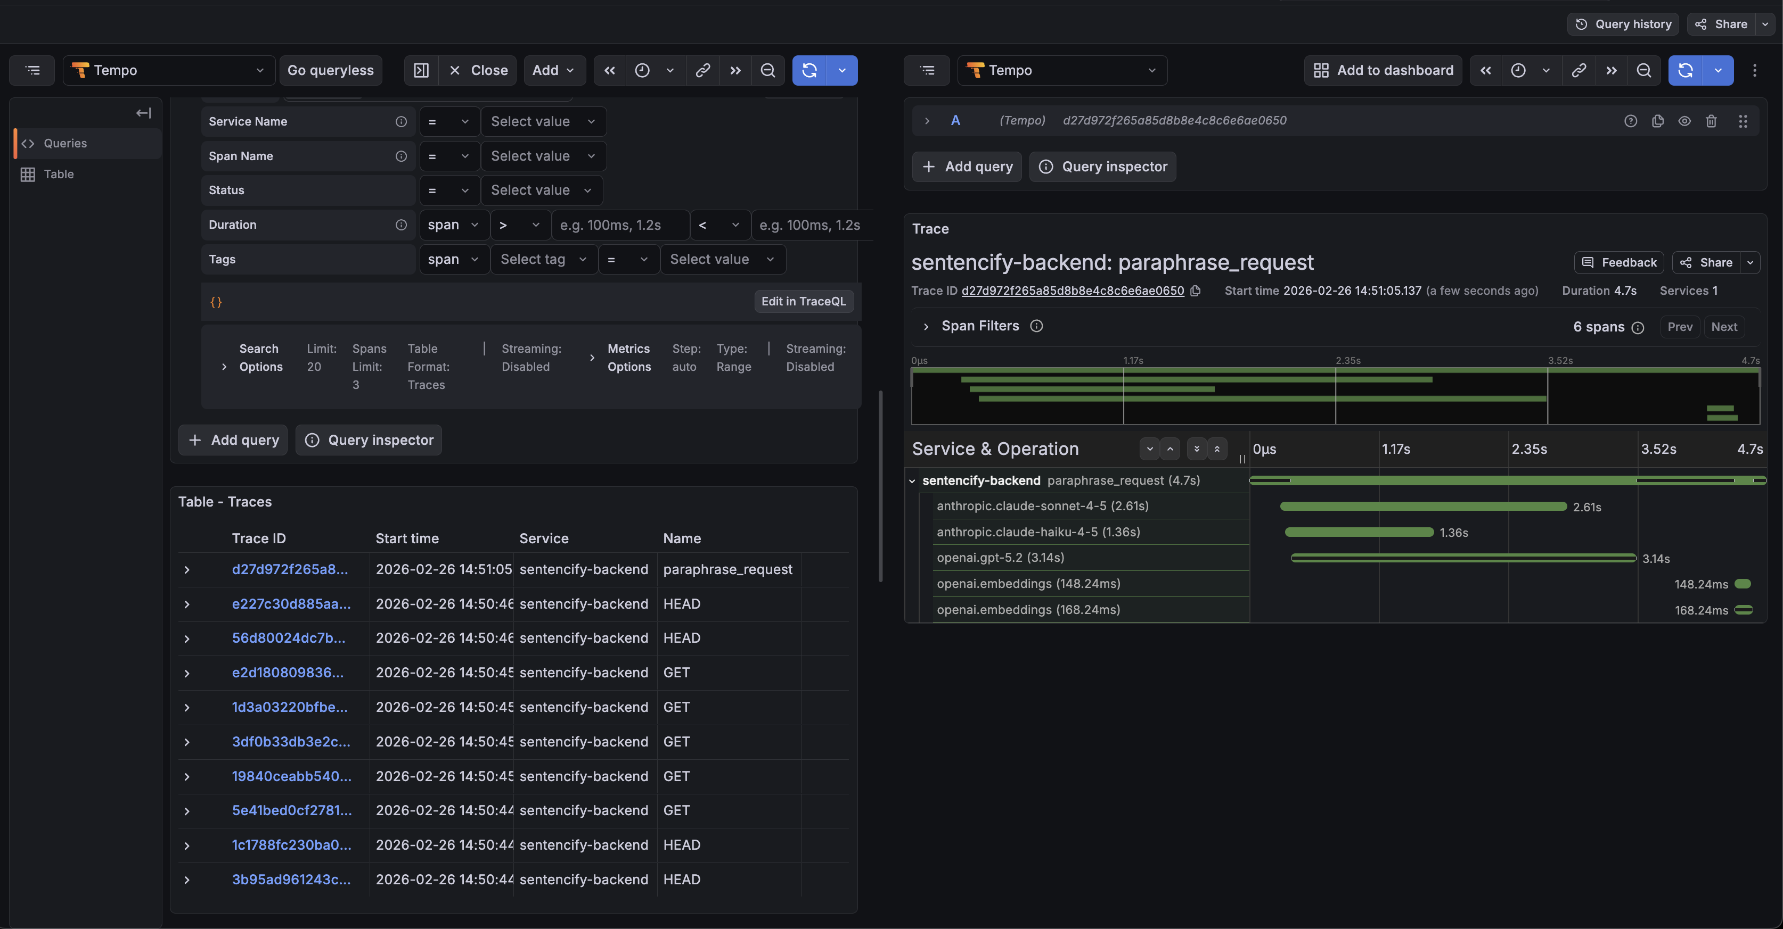Click the trash icon for query A
This screenshot has width=1783, height=929.
[x=1711, y=121]
